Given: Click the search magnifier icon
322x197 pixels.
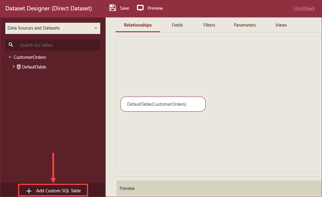Looking at the screenshot, I should pos(11,45).
